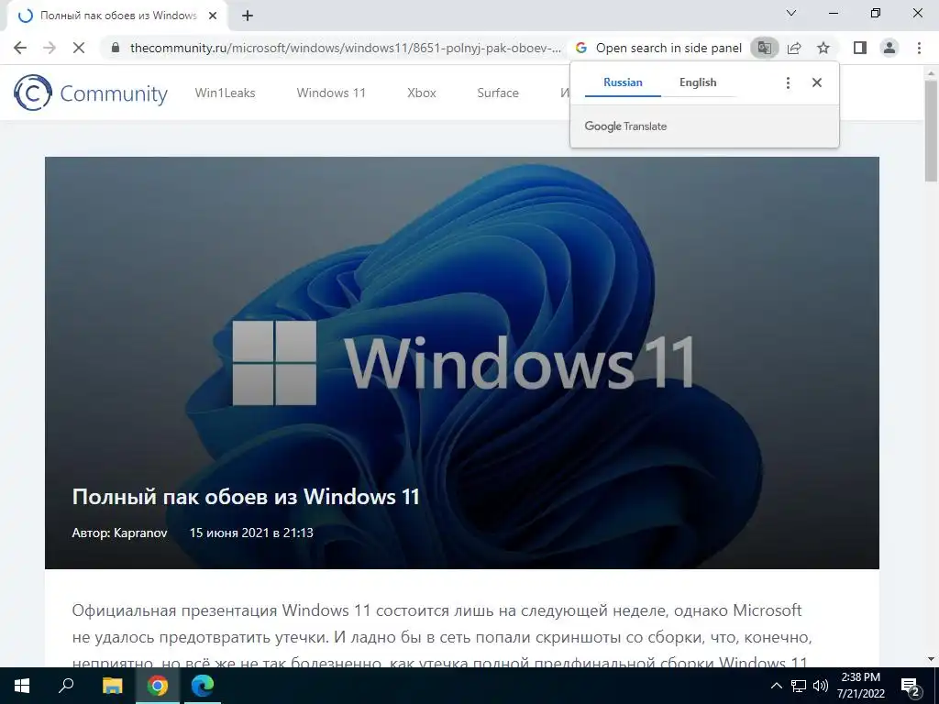Screen dimensions: 939x704
Task: Click the vertical scrollbar thumb
Action: [931, 130]
